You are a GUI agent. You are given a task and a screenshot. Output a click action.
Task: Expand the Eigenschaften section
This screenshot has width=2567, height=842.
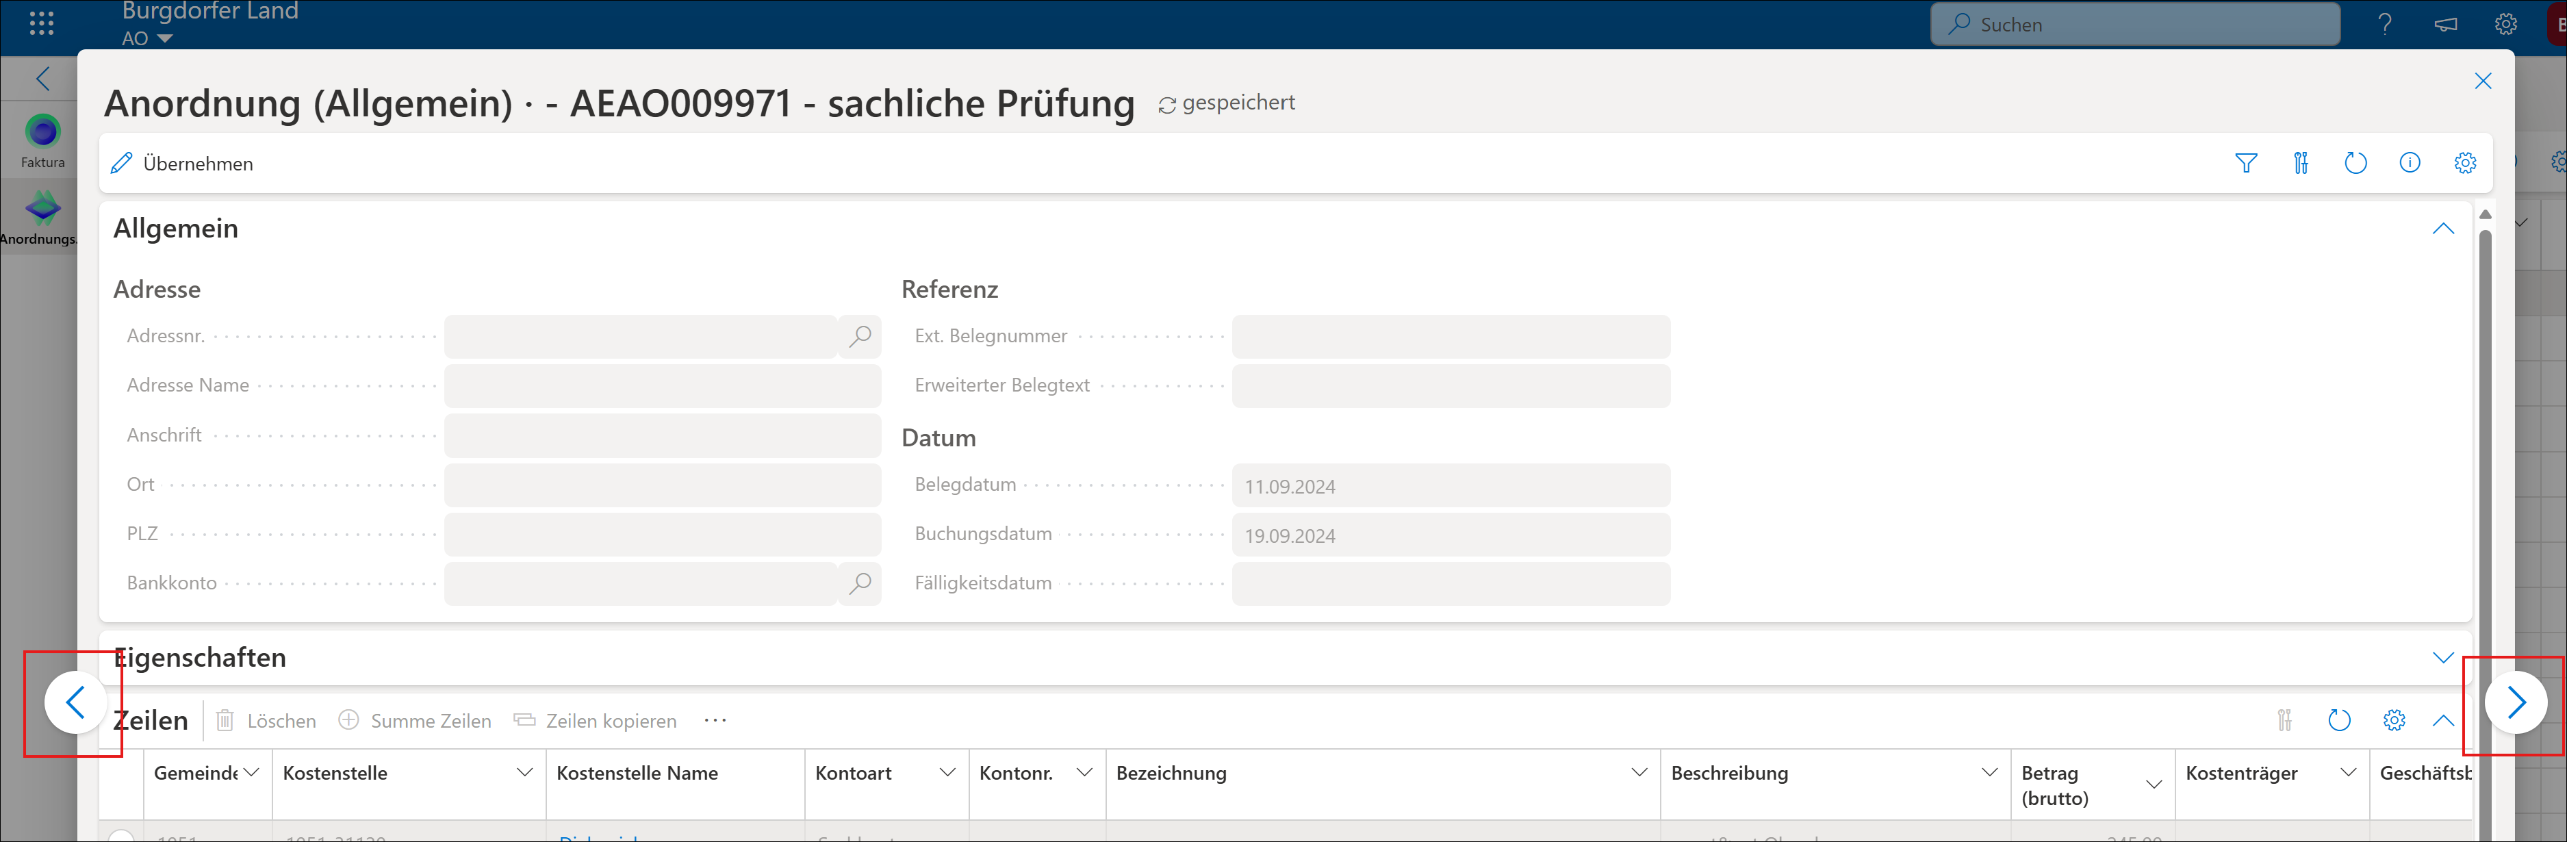click(x=2442, y=658)
